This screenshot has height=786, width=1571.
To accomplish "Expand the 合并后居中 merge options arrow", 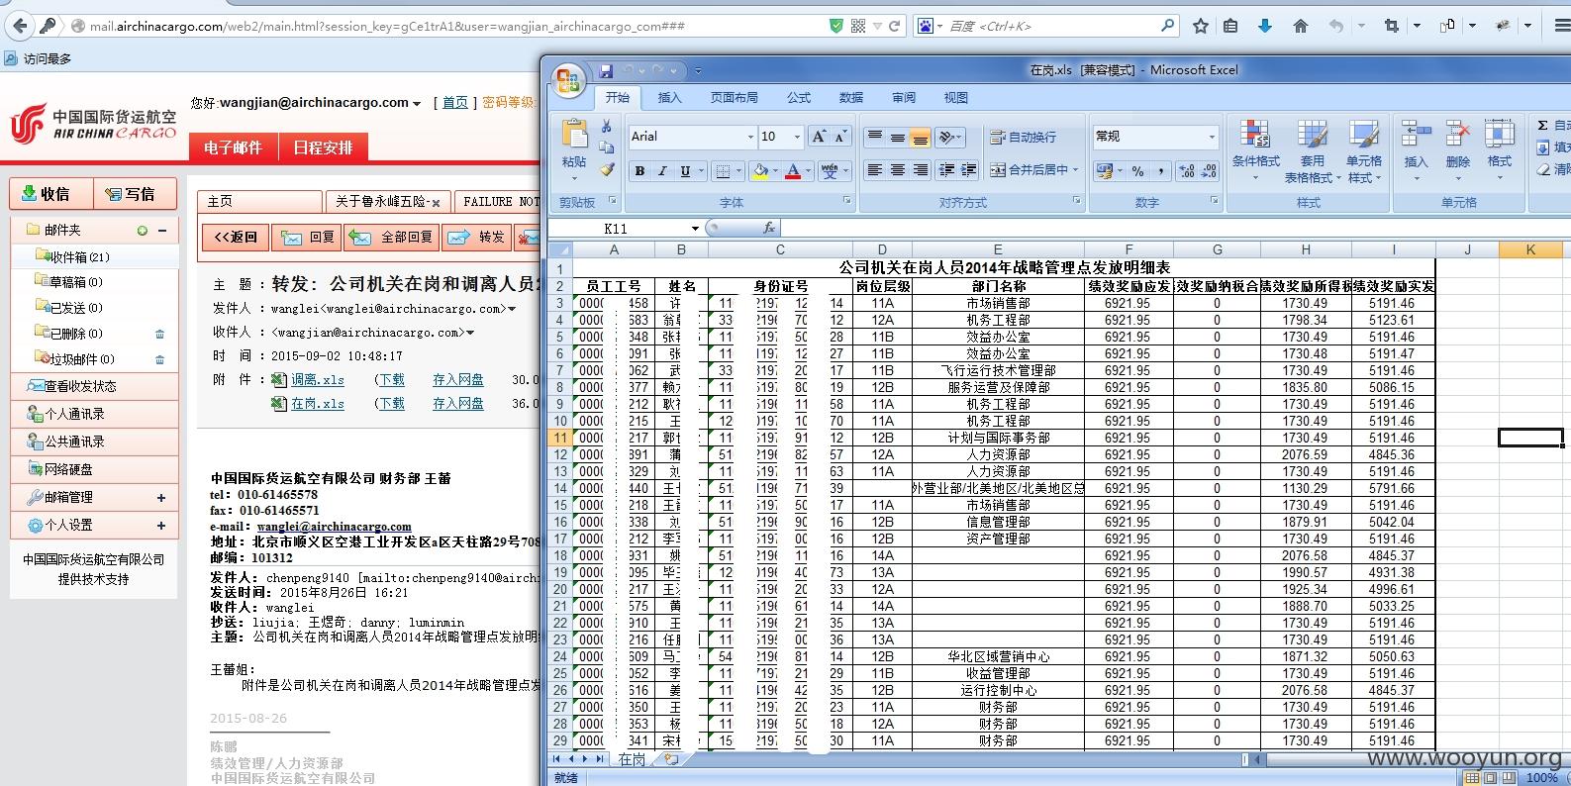I will coord(1076,170).
